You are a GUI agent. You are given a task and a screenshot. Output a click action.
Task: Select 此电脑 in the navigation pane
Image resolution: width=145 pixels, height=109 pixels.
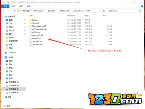pos(10,57)
